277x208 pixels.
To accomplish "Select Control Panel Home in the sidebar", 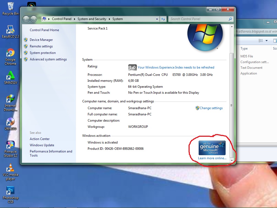I will coord(44,30).
